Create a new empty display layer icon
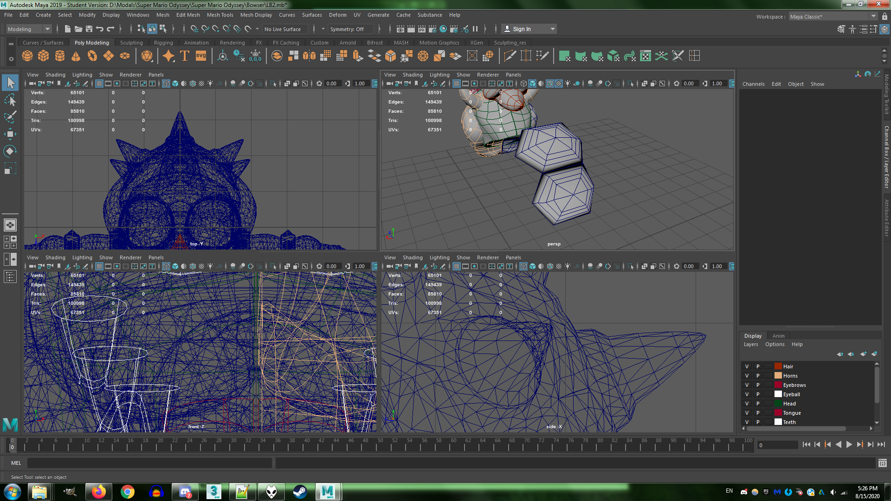The height and width of the screenshot is (501, 891). tap(863, 354)
